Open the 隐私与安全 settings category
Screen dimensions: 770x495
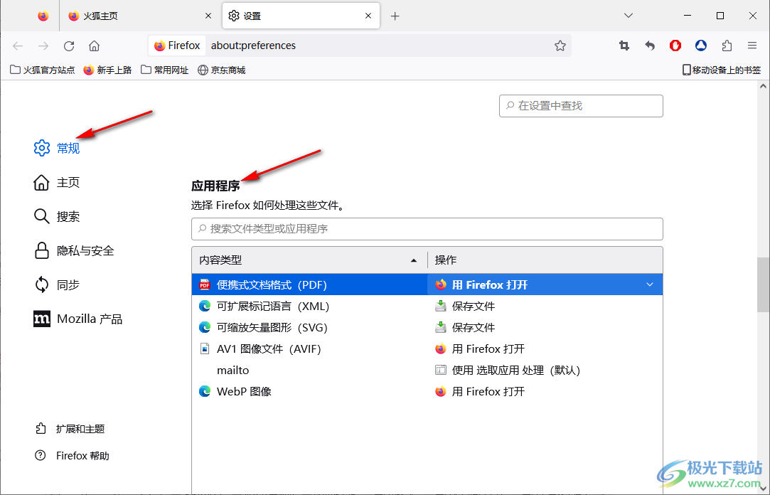(74, 250)
